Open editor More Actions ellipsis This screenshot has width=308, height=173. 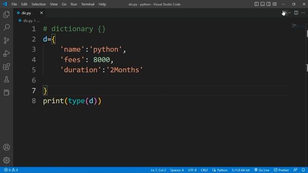pos(303,13)
